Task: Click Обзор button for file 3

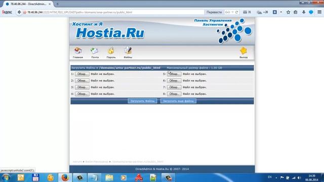Action: pyautogui.click(x=82, y=87)
